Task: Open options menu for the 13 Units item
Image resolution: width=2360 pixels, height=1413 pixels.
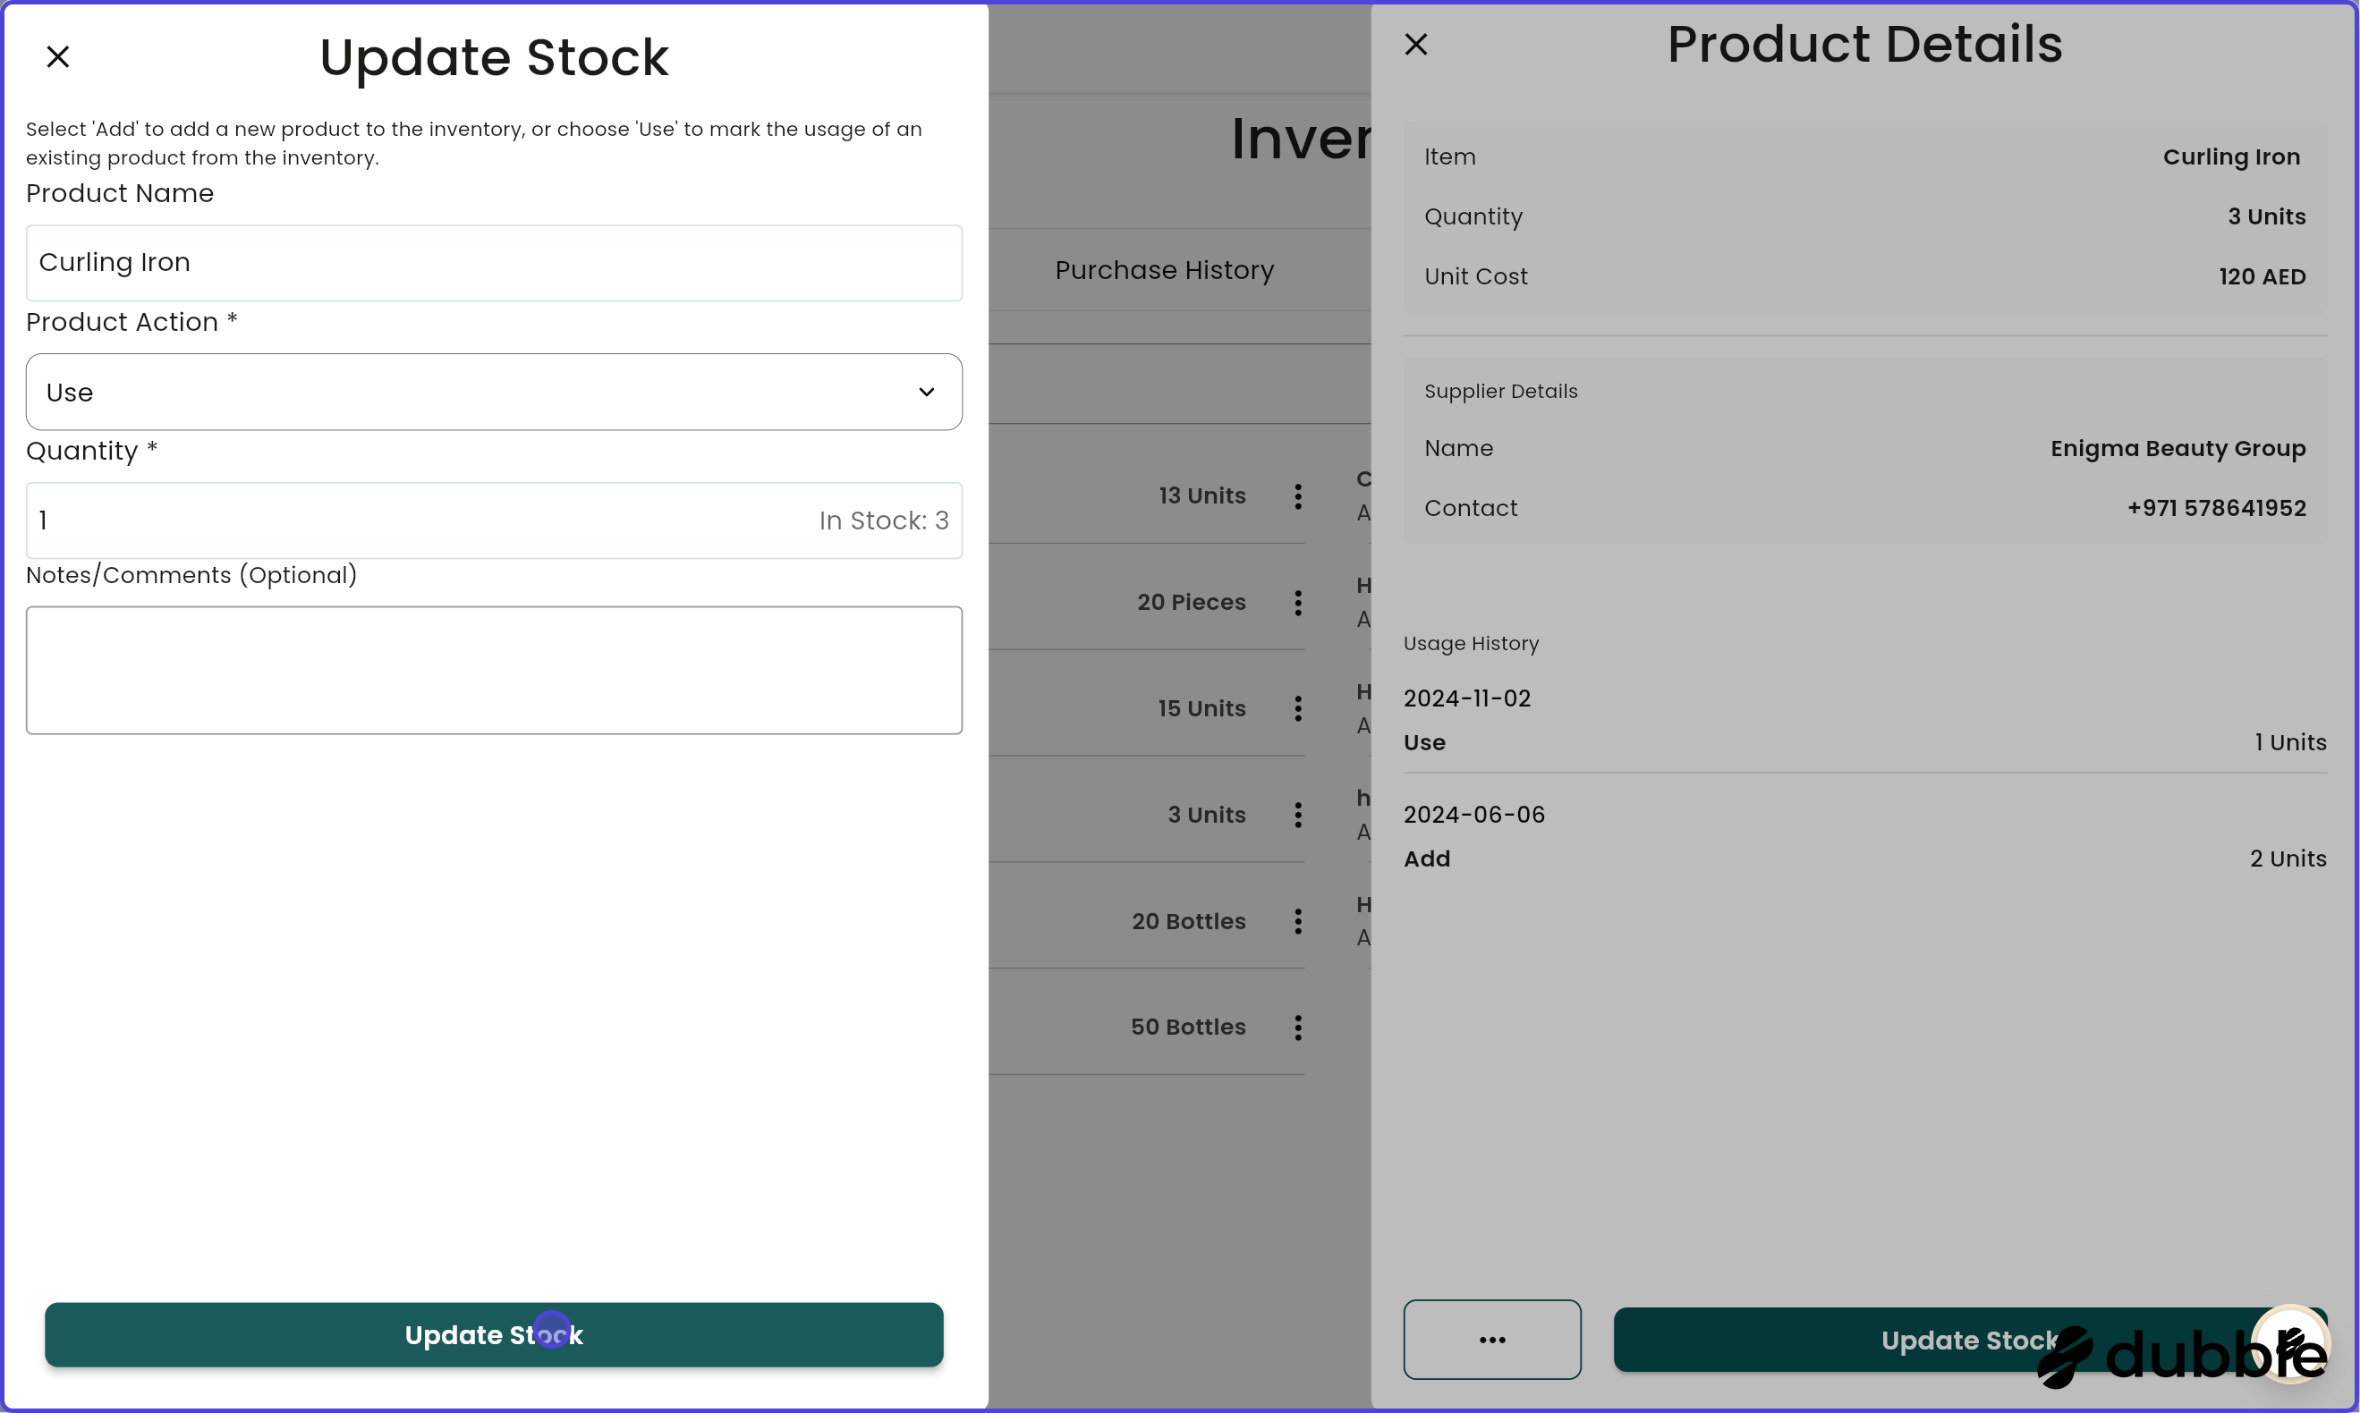Action: pyautogui.click(x=1298, y=496)
